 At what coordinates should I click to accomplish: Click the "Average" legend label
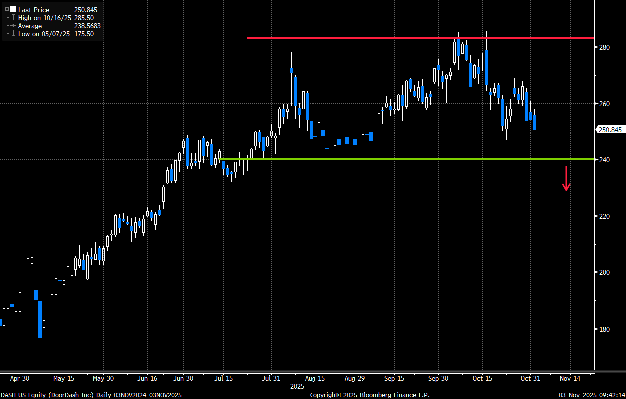point(30,26)
